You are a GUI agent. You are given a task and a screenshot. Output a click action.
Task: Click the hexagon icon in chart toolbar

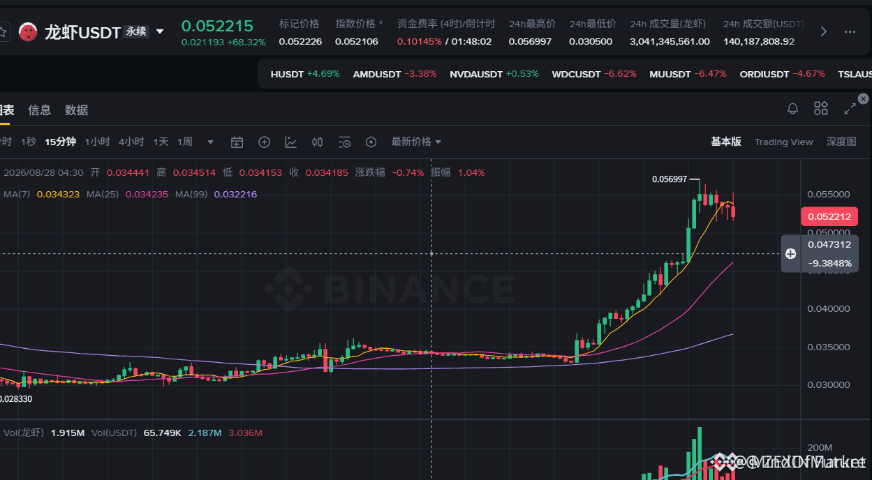371,142
